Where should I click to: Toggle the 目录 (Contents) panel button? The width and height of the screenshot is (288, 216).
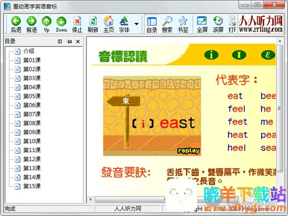click(152, 24)
